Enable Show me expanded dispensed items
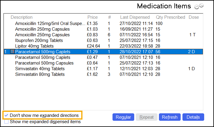The width and height of the screenshot is (214, 127). point(7,121)
